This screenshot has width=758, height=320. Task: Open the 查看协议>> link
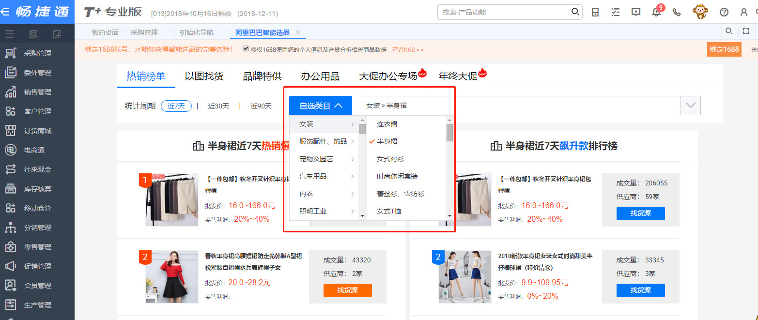click(408, 49)
